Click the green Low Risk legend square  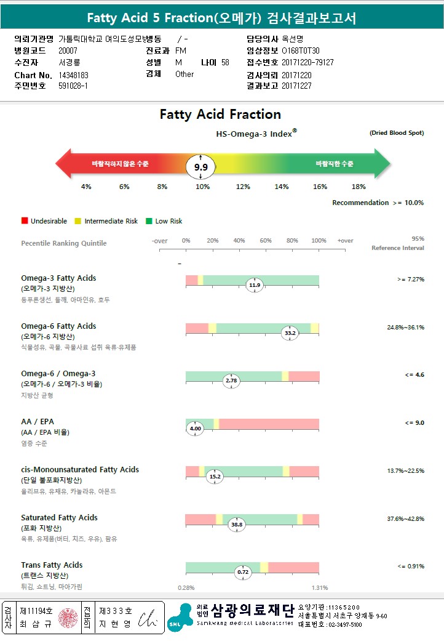[x=149, y=221]
